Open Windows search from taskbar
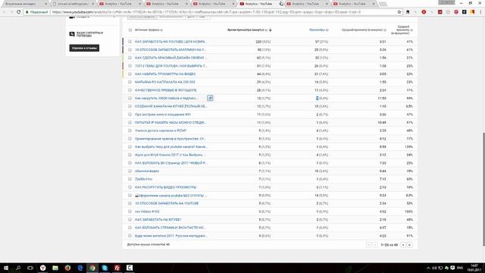485x273 pixels. 18,268
